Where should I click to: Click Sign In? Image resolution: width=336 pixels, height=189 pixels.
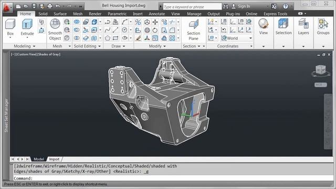click(241, 6)
